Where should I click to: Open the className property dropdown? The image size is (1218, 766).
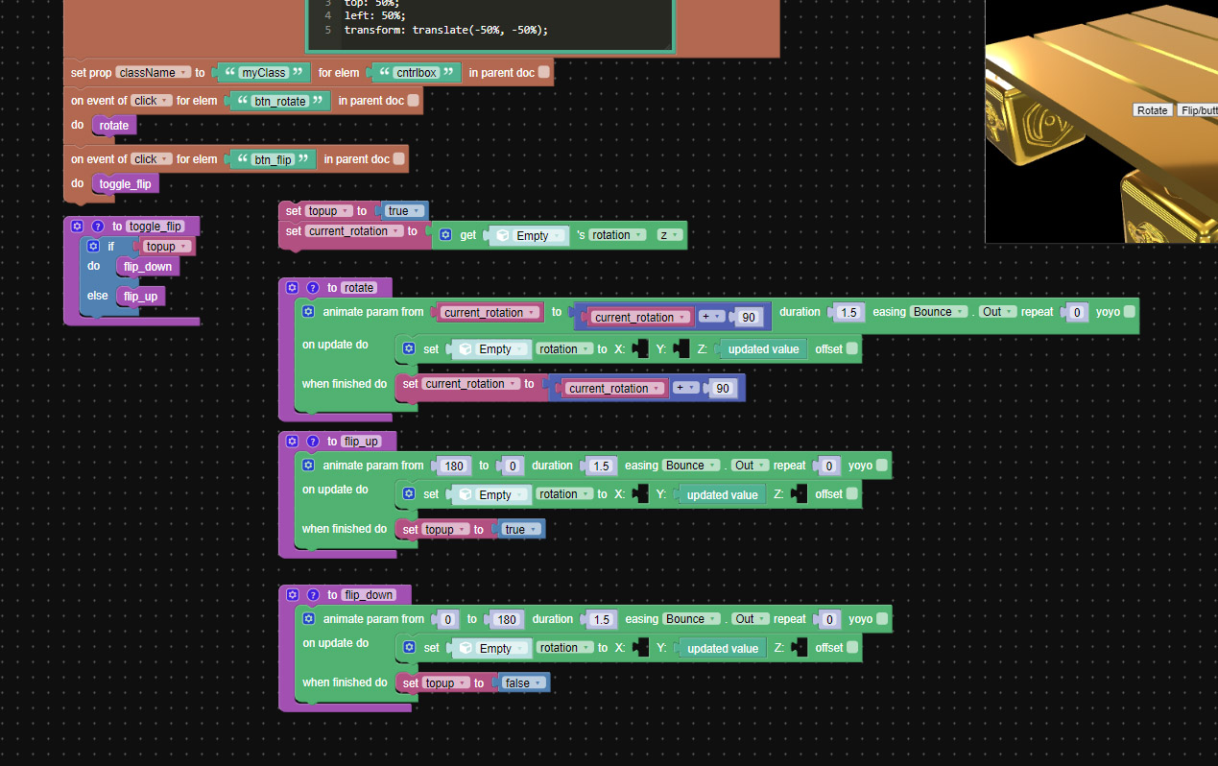click(152, 72)
